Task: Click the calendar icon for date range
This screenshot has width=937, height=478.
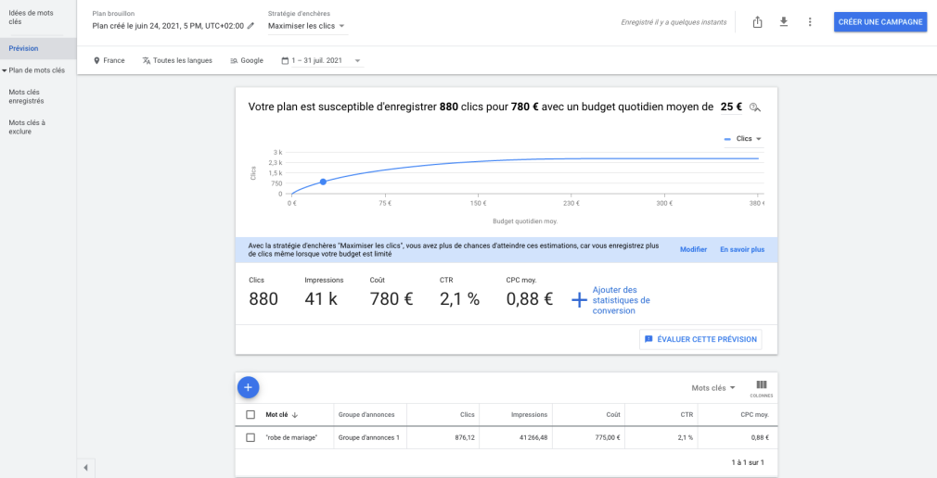Action: (285, 60)
